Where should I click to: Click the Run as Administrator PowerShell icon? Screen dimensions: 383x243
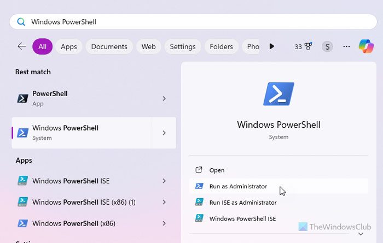coord(199,186)
